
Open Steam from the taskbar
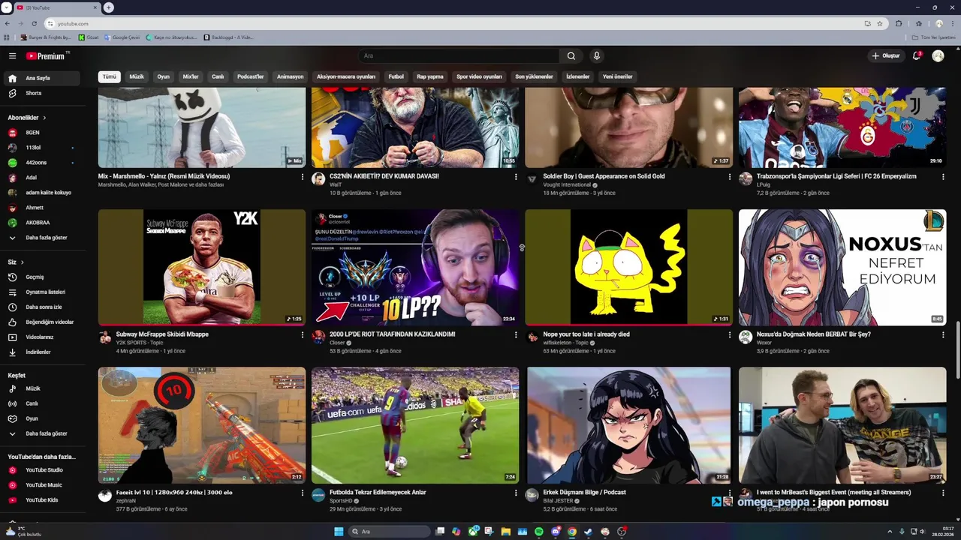click(x=588, y=532)
